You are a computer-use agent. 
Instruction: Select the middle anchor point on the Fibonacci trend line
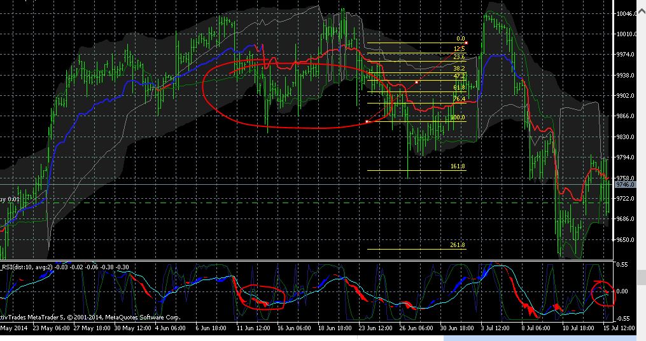[x=417, y=82]
